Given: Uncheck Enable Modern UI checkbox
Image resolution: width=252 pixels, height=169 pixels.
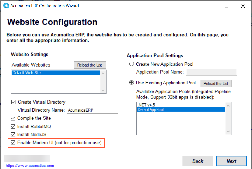Looking at the screenshot, I should [13, 143].
